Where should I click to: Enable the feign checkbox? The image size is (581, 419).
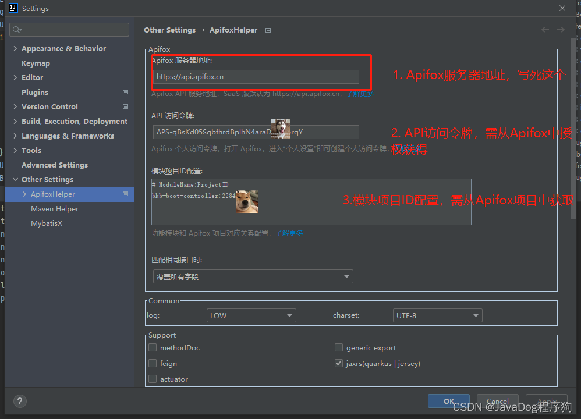[x=153, y=364]
